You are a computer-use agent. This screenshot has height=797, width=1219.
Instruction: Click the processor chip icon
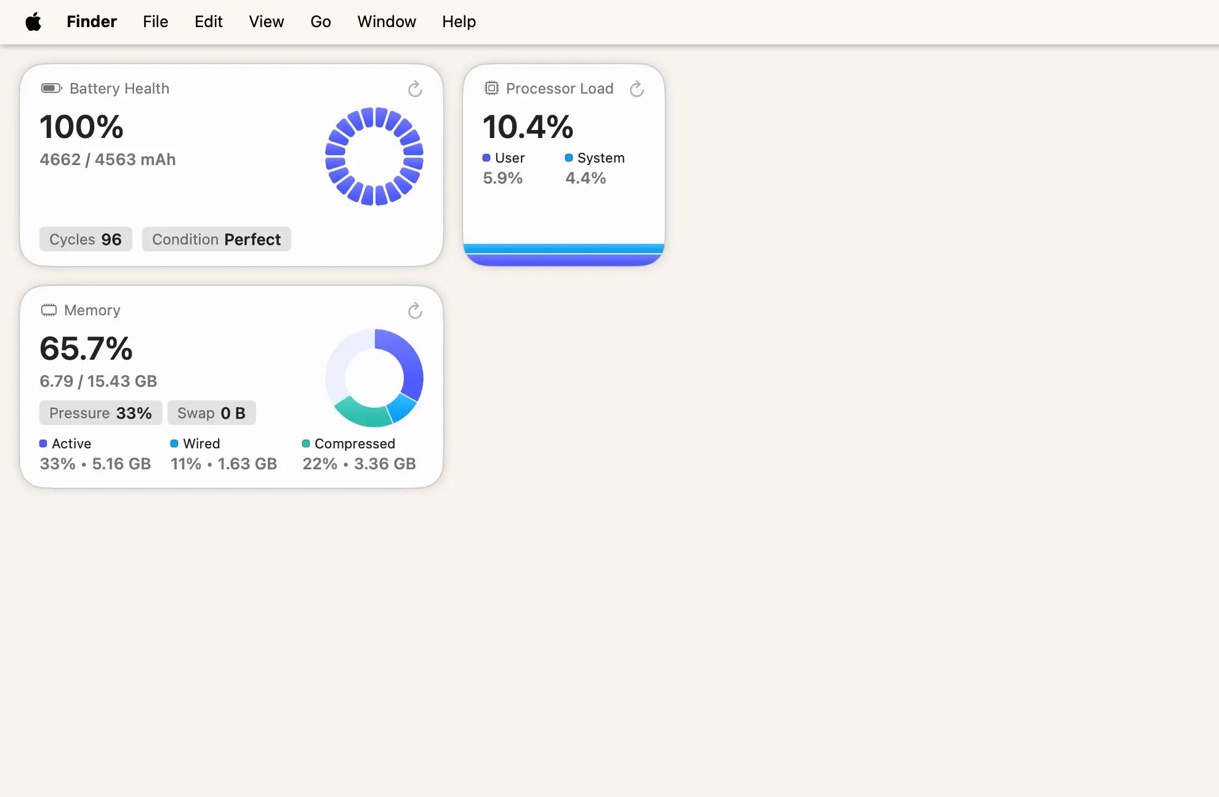click(491, 88)
